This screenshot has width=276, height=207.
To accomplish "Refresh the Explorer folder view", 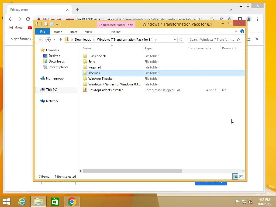I will [x=181, y=40].
